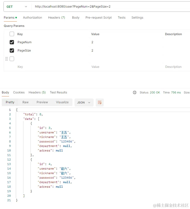Viewport: 190px width, 209px height.
Task: Click the globe network icon
Action: (x=135, y=92)
